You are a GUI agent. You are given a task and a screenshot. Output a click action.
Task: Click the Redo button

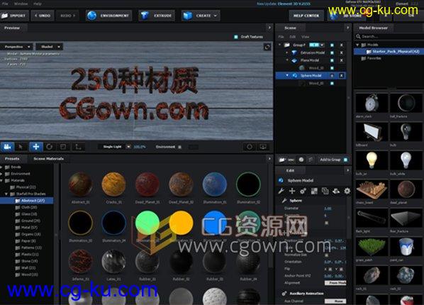pyautogui.click(x=67, y=16)
